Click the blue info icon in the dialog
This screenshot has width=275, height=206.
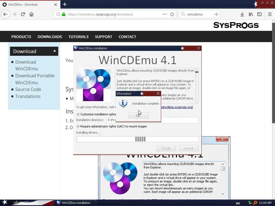[123, 103]
